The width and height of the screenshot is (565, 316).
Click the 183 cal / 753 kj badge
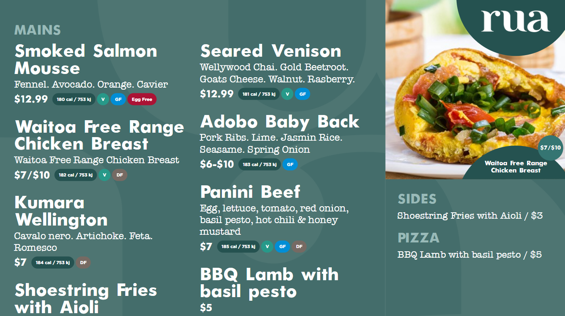260,164
